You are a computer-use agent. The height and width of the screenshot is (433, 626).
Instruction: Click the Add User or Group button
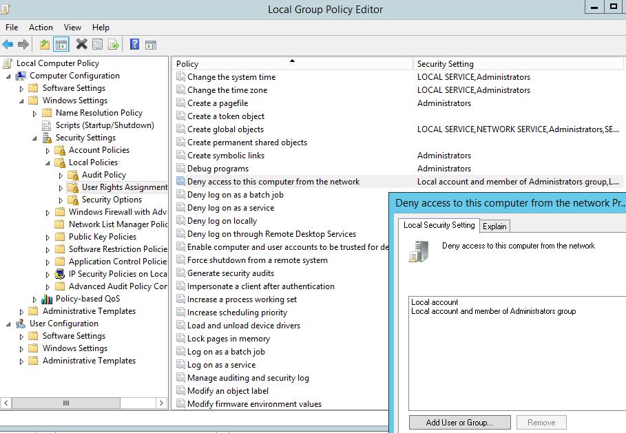(459, 422)
